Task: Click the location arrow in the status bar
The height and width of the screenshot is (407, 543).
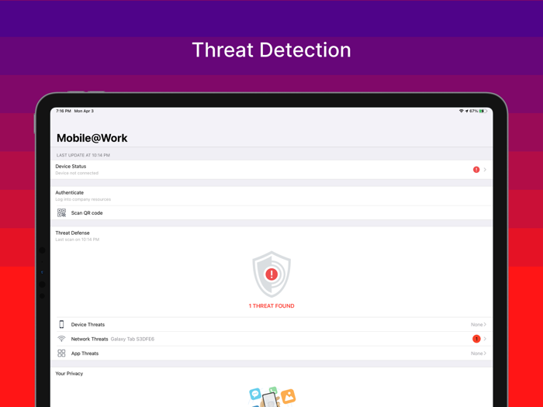Action: 466,111
